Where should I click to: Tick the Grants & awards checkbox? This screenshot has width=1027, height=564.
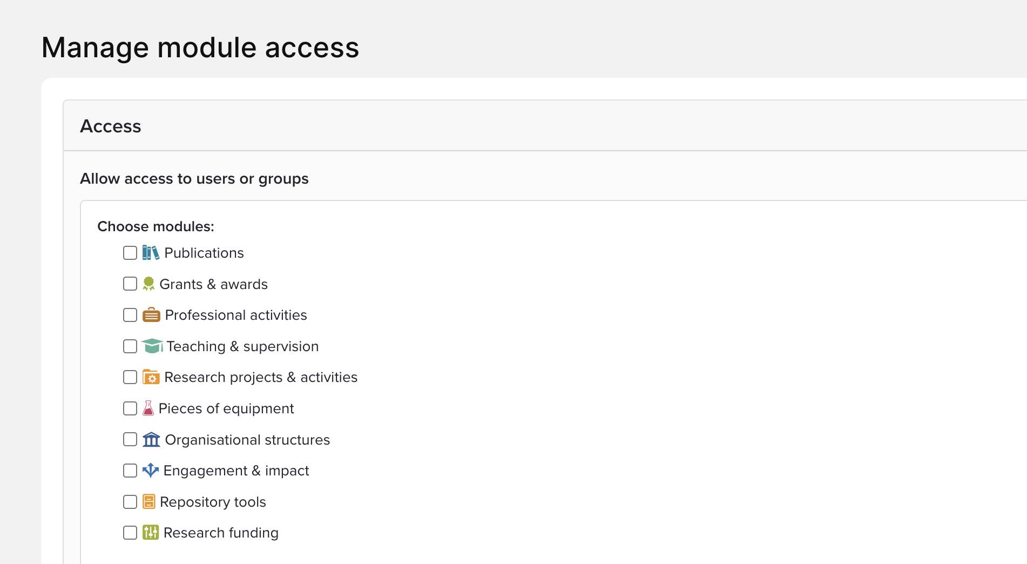[130, 284]
